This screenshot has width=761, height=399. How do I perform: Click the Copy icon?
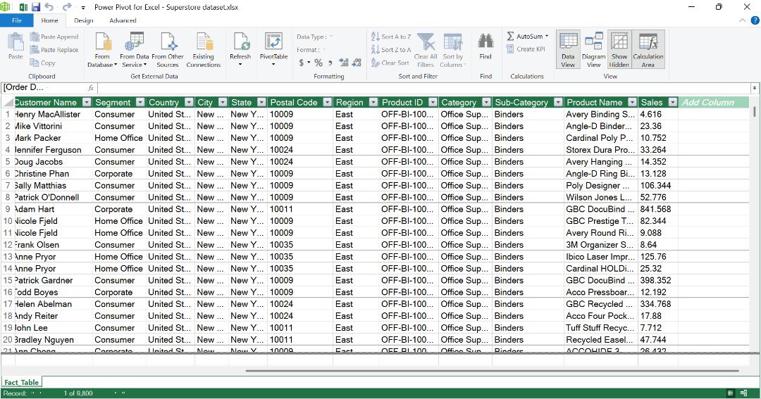[x=35, y=63]
